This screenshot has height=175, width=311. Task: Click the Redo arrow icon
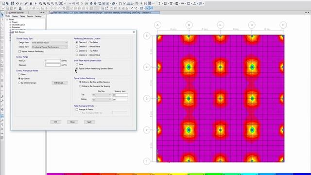tap(21, 3)
